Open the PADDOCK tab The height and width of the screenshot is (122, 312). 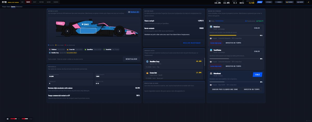(56, 2)
